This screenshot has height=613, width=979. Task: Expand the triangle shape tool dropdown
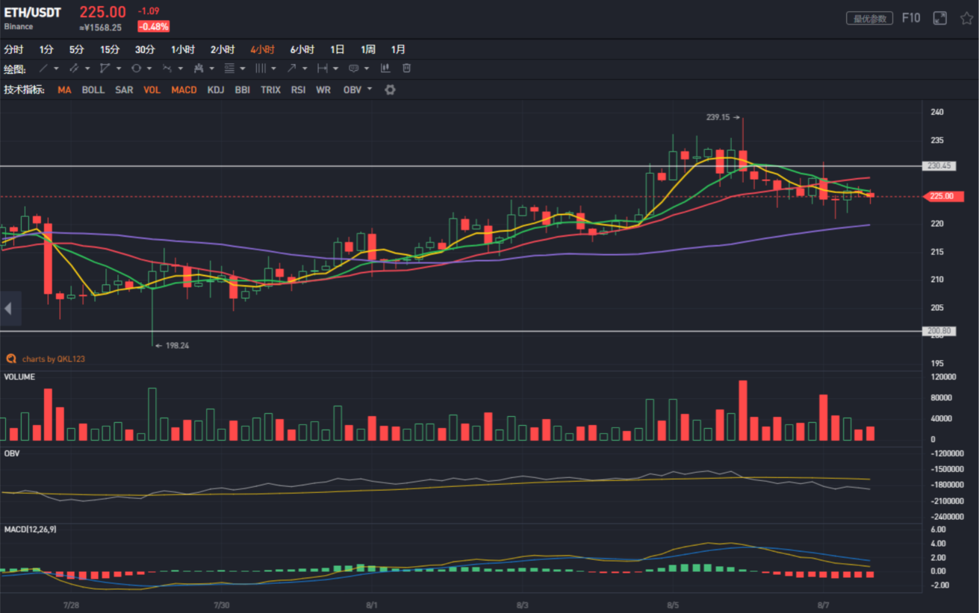119,69
